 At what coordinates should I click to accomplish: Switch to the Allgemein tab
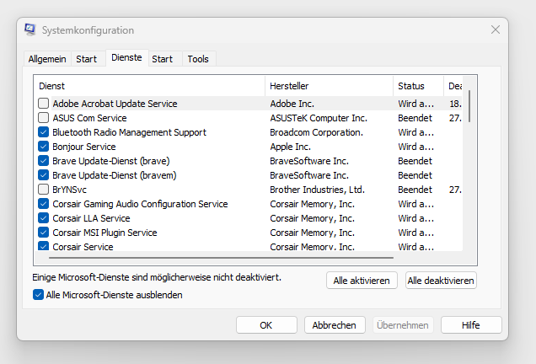point(47,59)
